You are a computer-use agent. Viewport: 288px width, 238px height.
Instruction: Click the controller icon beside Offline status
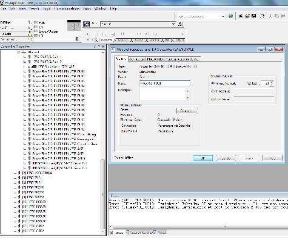(x=30, y=22)
